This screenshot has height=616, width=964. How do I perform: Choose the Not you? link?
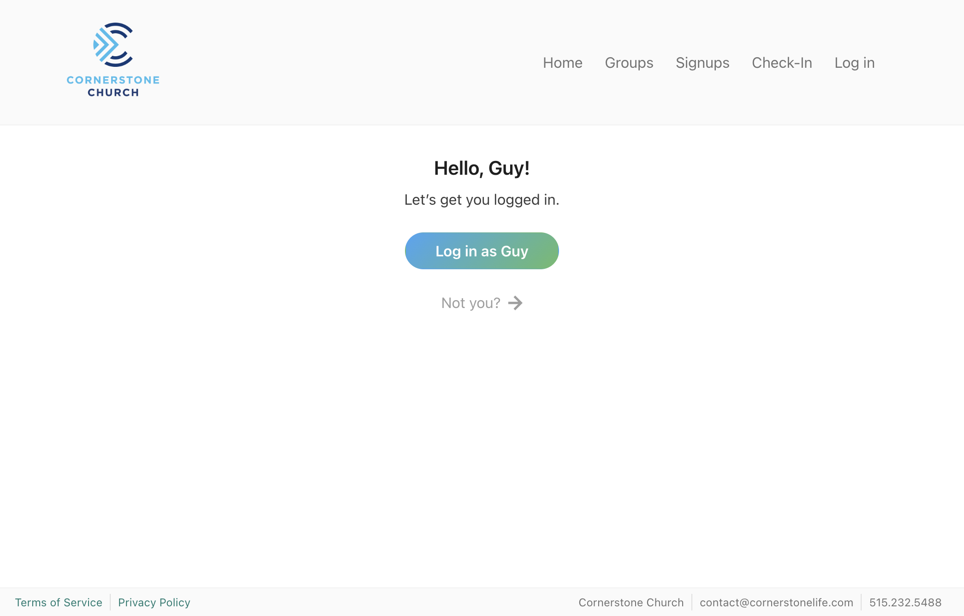click(482, 303)
